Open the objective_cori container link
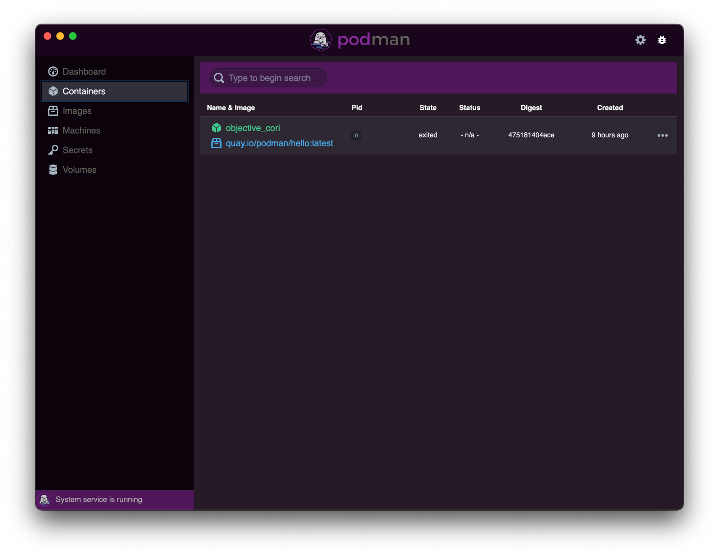The height and width of the screenshot is (557, 719). click(x=253, y=128)
